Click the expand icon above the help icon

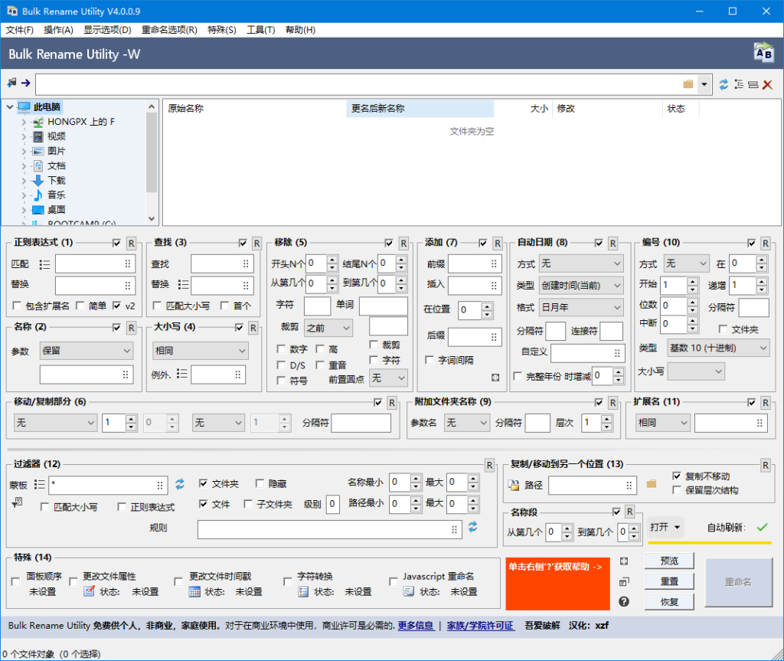click(x=623, y=561)
